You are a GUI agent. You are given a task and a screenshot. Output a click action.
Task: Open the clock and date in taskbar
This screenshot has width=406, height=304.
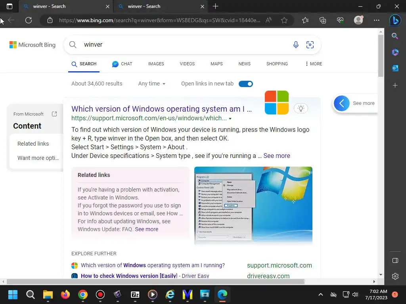click(376, 294)
